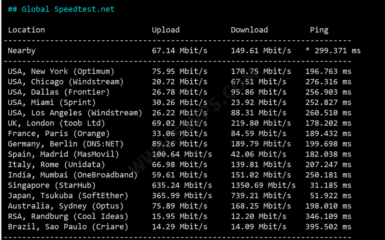Click Nearby ping '* 299.371 ms'
Screen dimensions: 385x240
[x=333, y=51]
